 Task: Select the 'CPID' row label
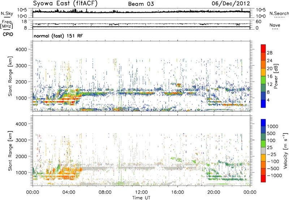coord(8,34)
